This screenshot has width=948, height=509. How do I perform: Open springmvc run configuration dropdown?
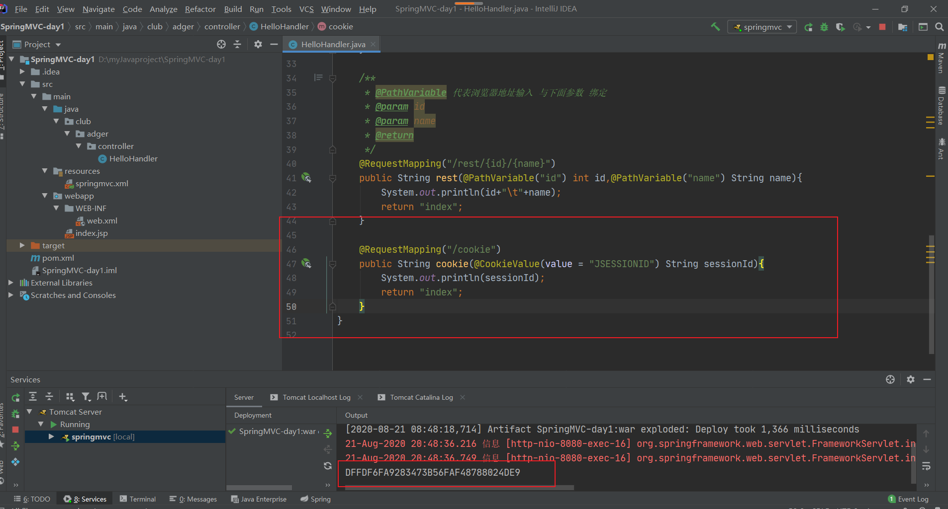[762, 27]
